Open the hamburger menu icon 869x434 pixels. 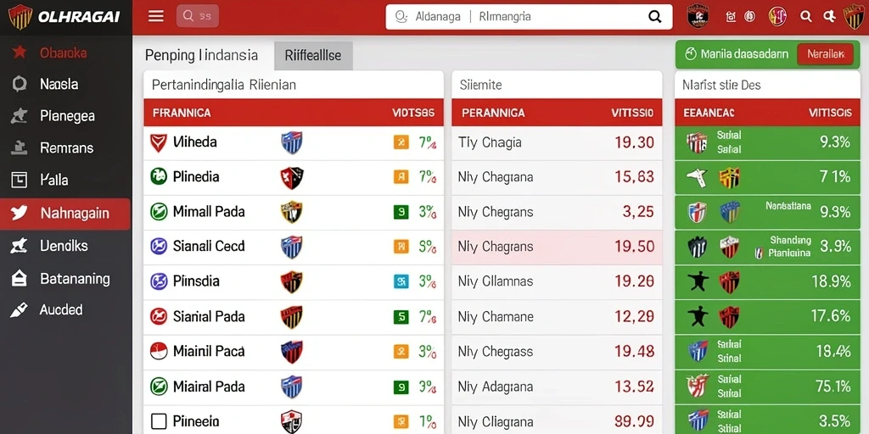coord(156,16)
